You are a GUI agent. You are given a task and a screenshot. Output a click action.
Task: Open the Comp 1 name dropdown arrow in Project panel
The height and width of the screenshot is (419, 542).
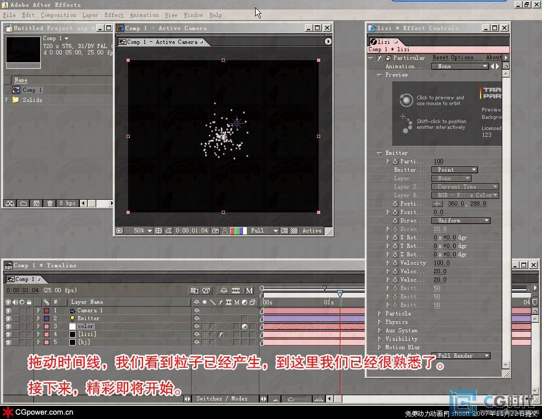point(66,39)
